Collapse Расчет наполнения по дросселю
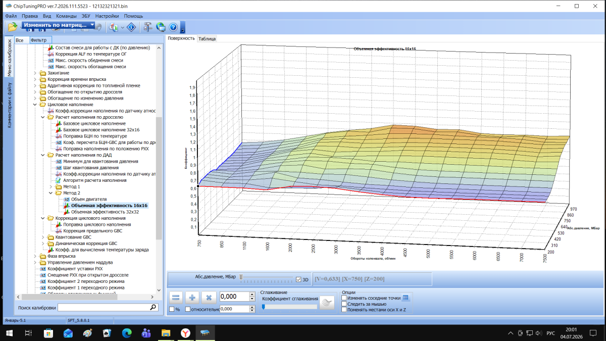 43,117
